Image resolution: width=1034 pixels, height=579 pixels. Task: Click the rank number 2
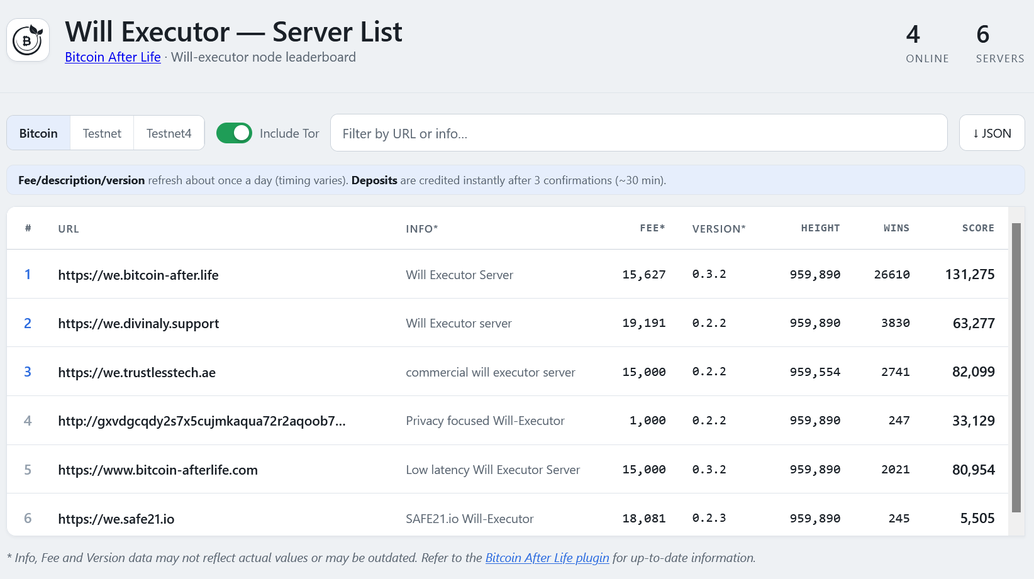click(x=28, y=323)
